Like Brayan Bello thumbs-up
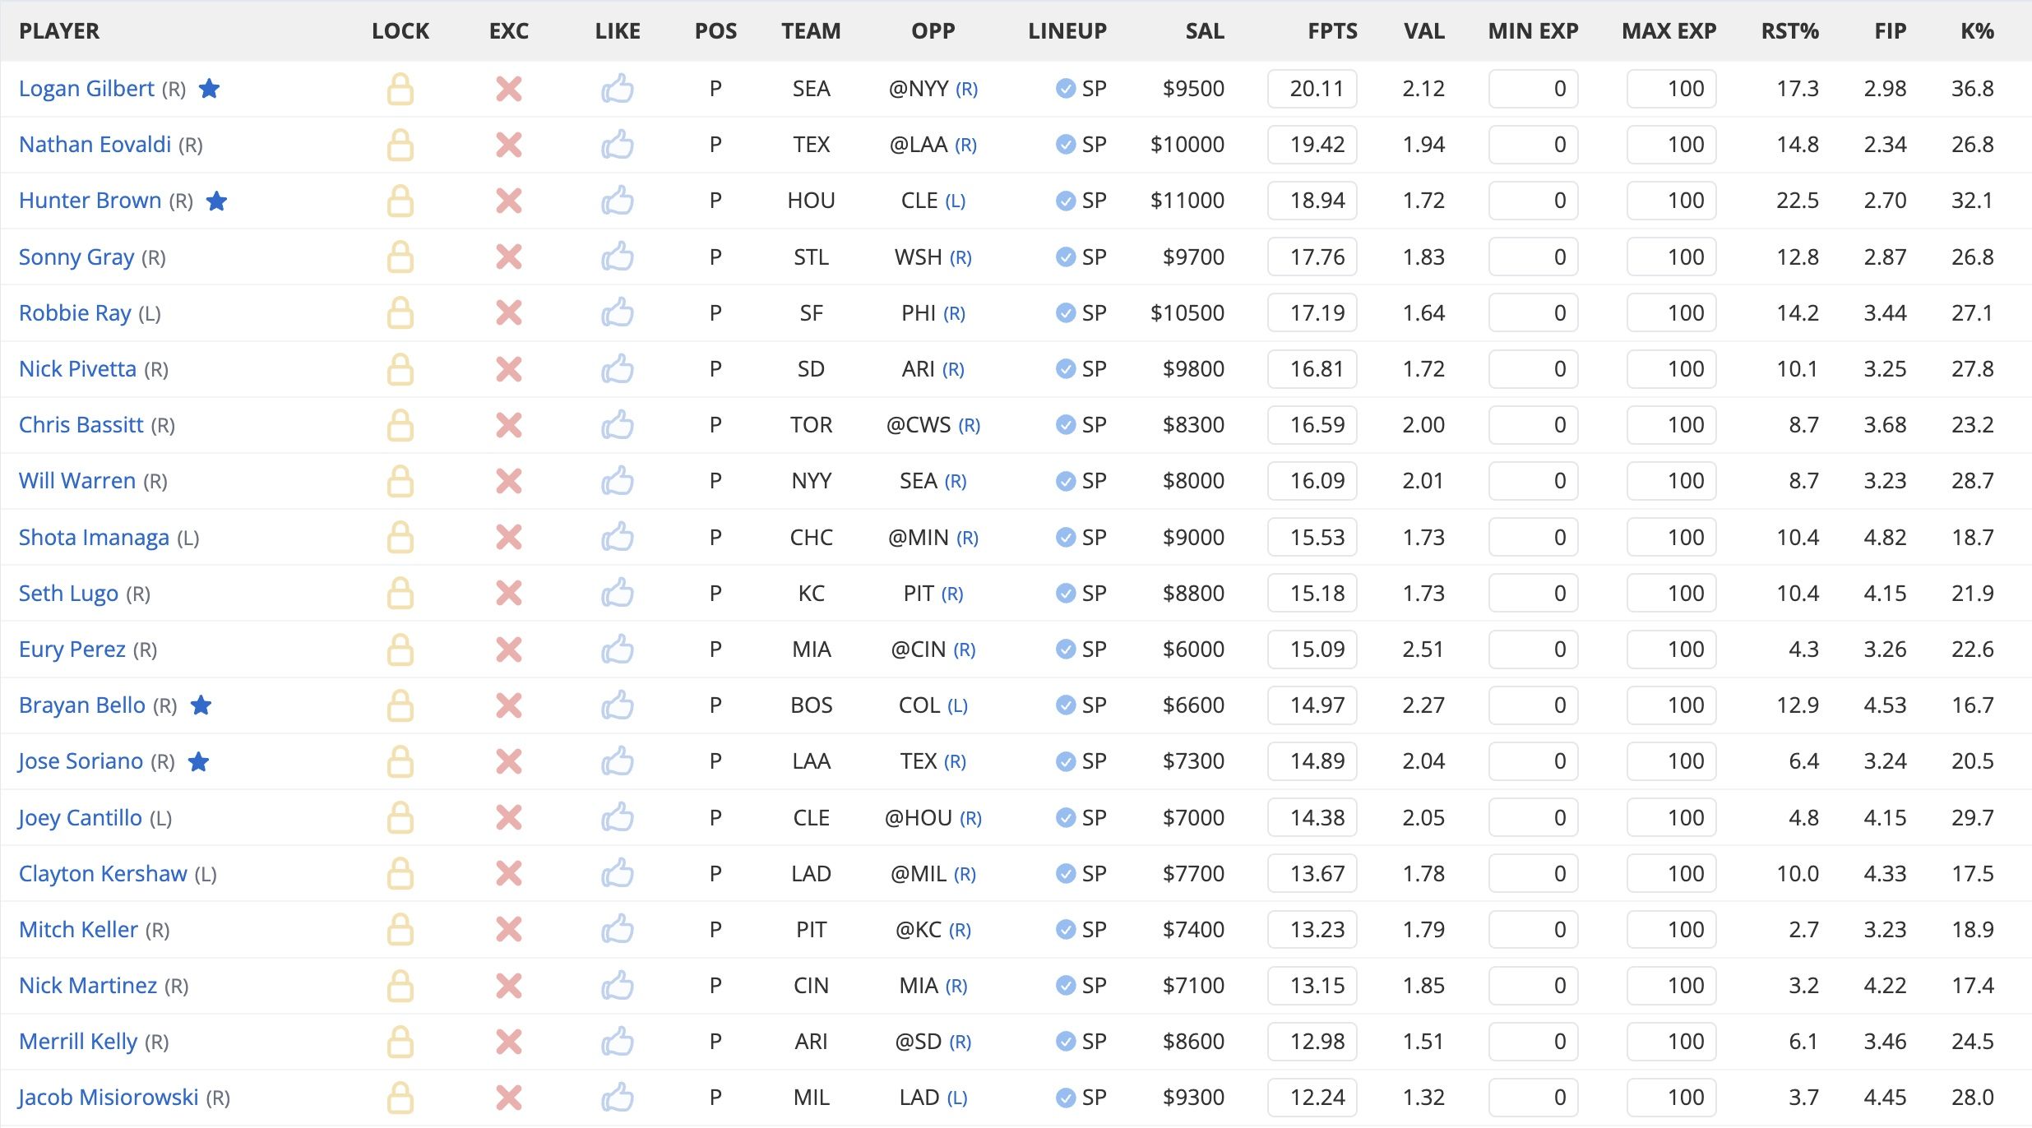Viewport: 2032px width, 1128px height. 618,705
